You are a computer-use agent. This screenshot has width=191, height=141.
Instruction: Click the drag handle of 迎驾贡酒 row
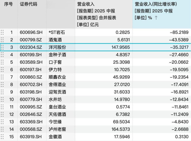[x=2, y=92]
